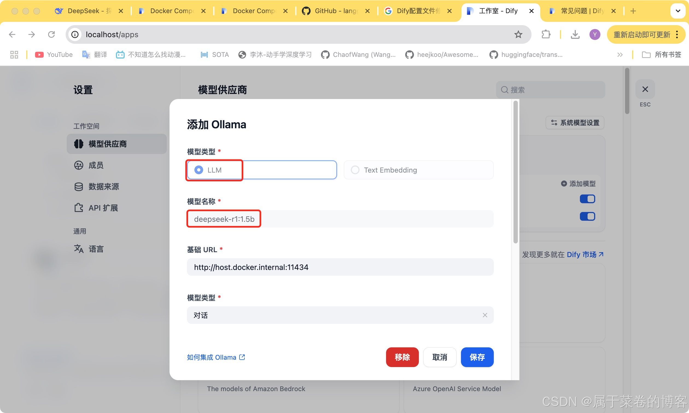
Task: Select the Text Embedding radio option
Action: 355,170
